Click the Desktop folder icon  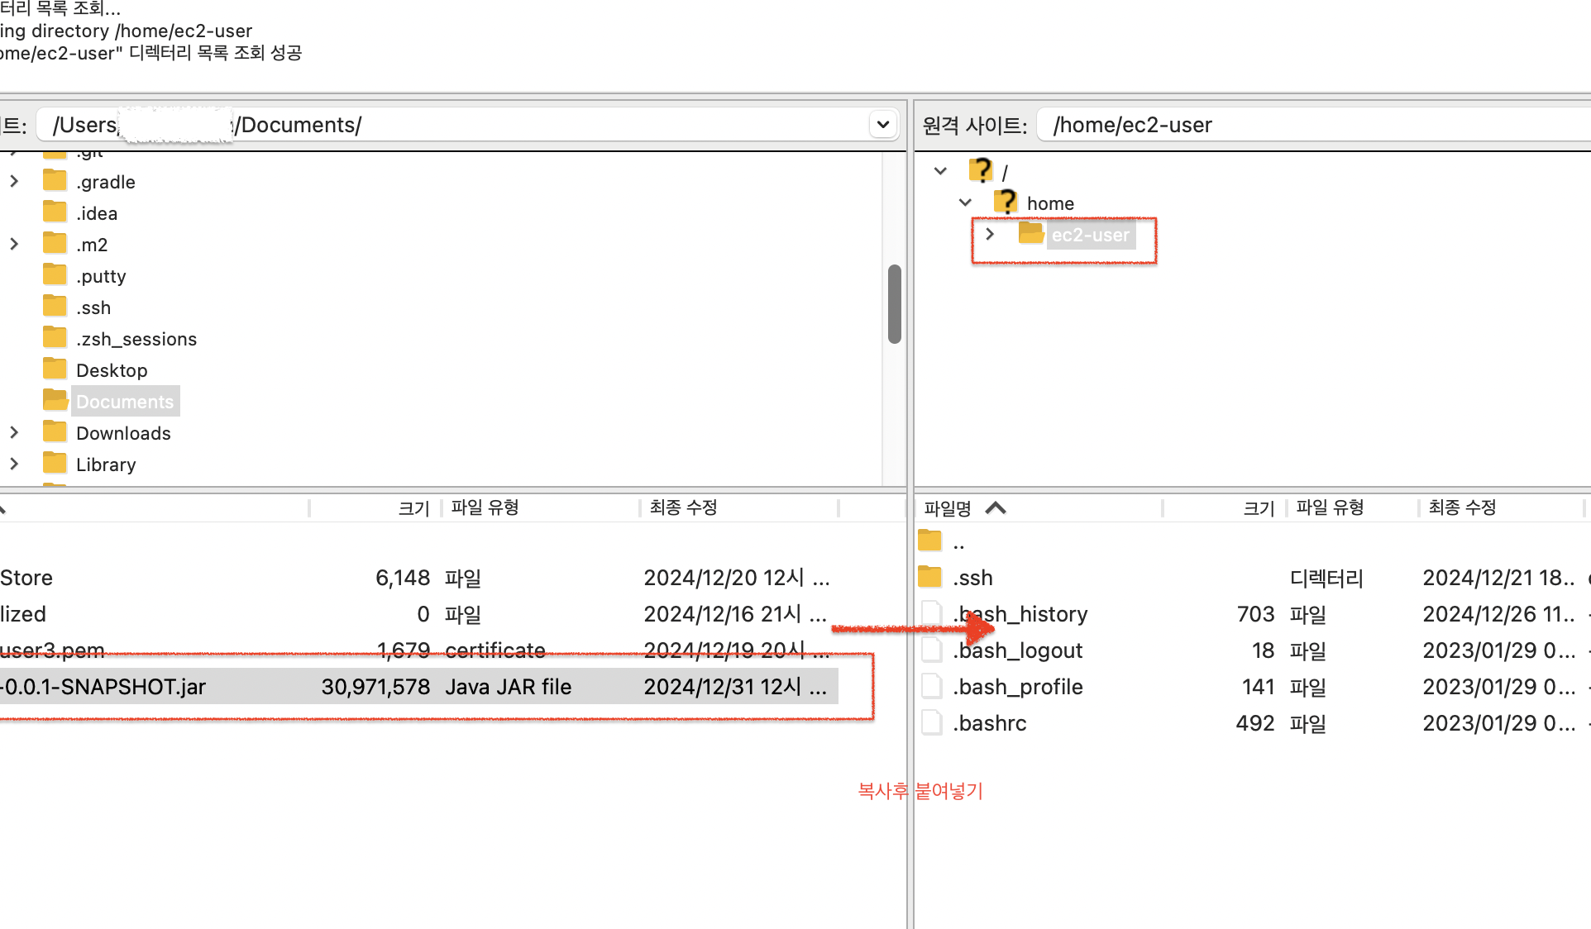tap(55, 369)
